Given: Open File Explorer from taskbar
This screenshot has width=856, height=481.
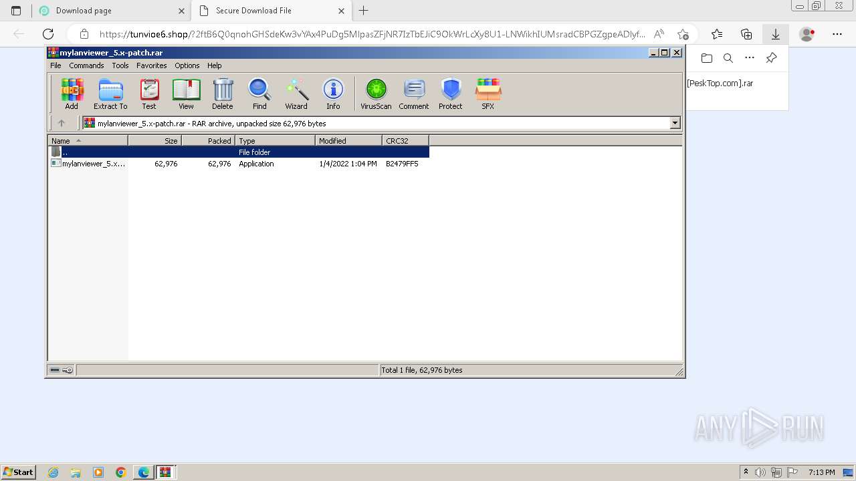Looking at the screenshot, I should tap(76, 472).
